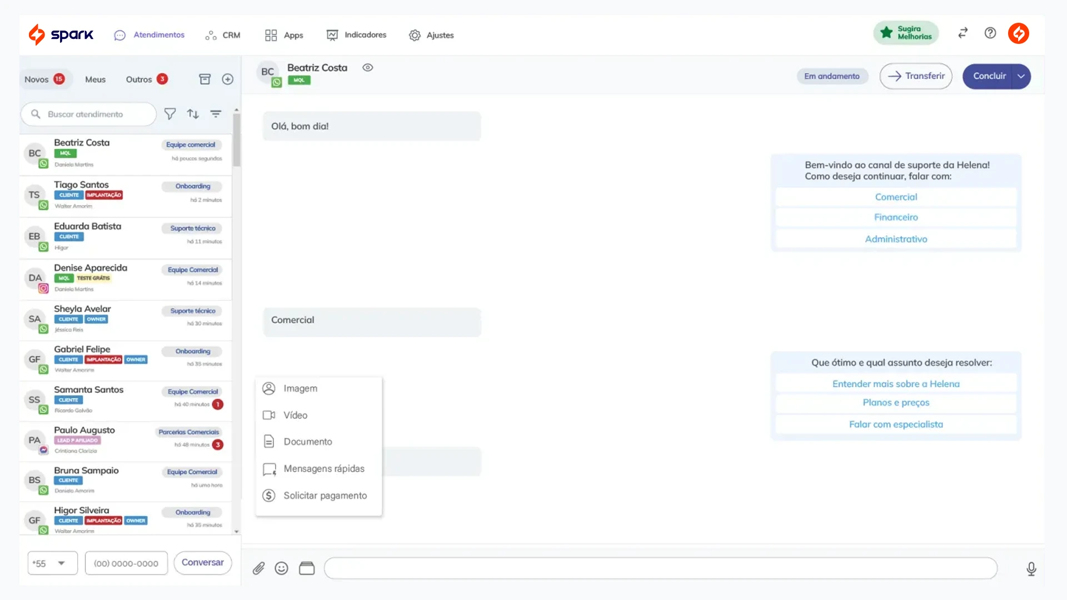Switch to the Meus tab

[95, 79]
